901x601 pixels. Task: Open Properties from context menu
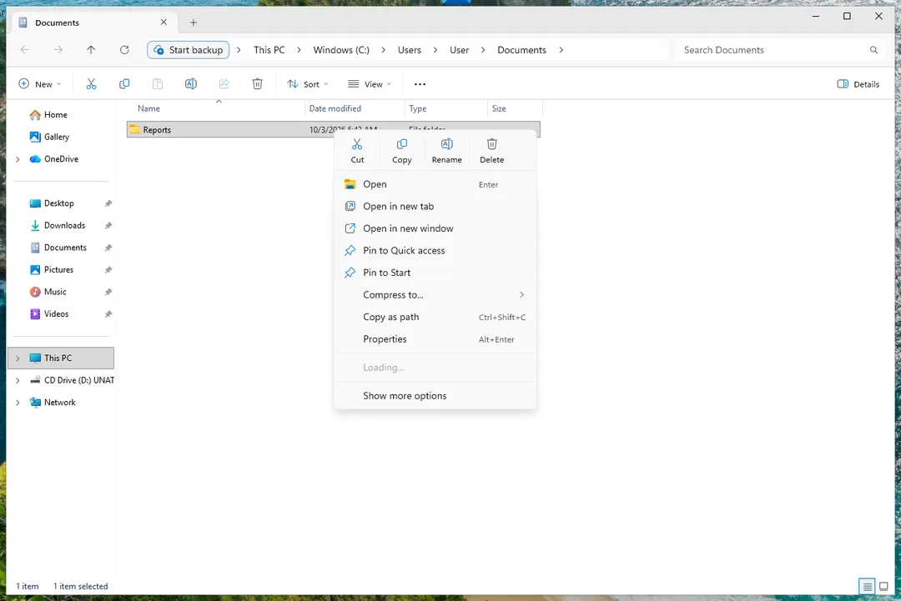pos(435,339)
